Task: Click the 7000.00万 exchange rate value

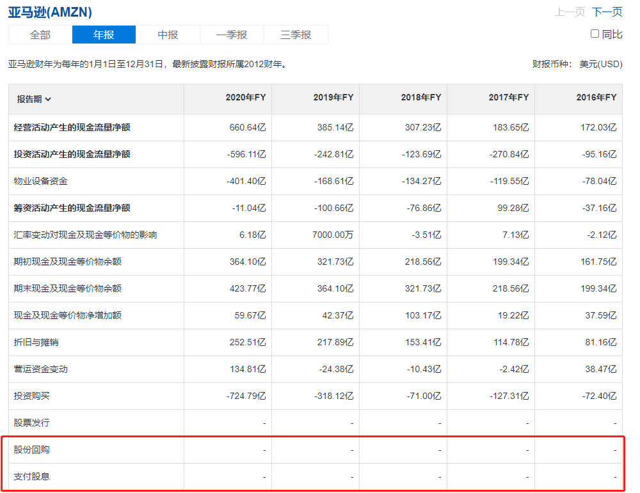Action: pyautogui.click(x=333, y=235)
